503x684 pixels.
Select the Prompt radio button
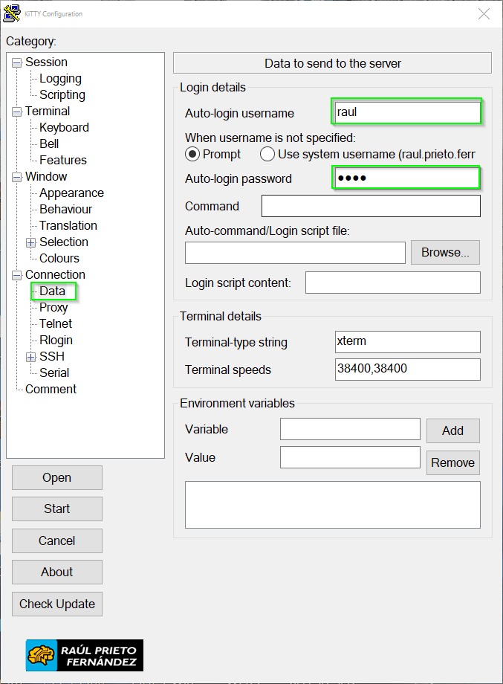click(192, 154)
